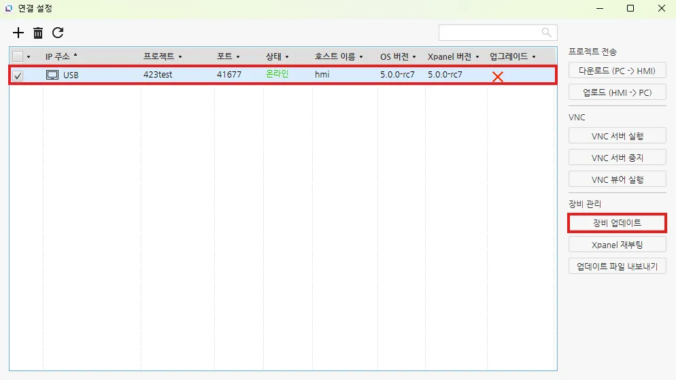Start VNC with VNC 서버 실행 button

pyautogui.click(x=617, y=136)
